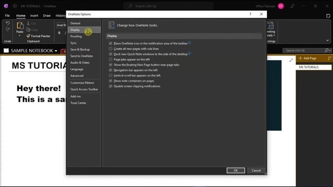Click the Paste clipboard icon
Screen dimensions: 333x187
20,25
